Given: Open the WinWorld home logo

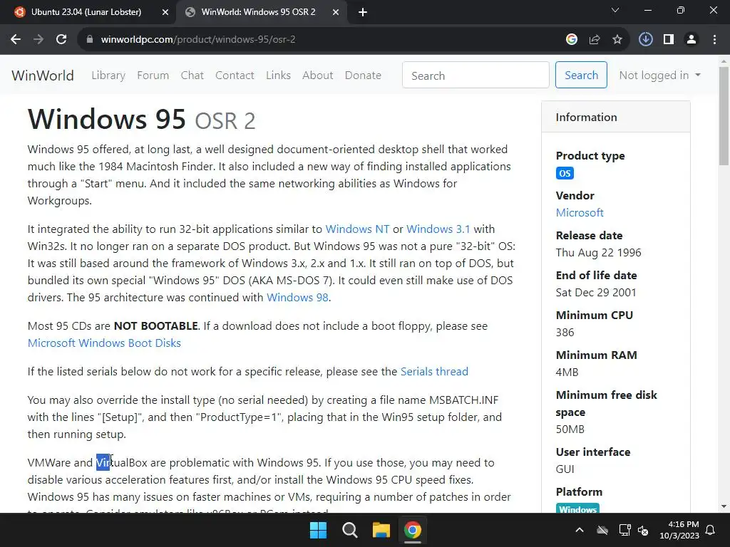Looking at the screenshot, I should coord(43,75).
